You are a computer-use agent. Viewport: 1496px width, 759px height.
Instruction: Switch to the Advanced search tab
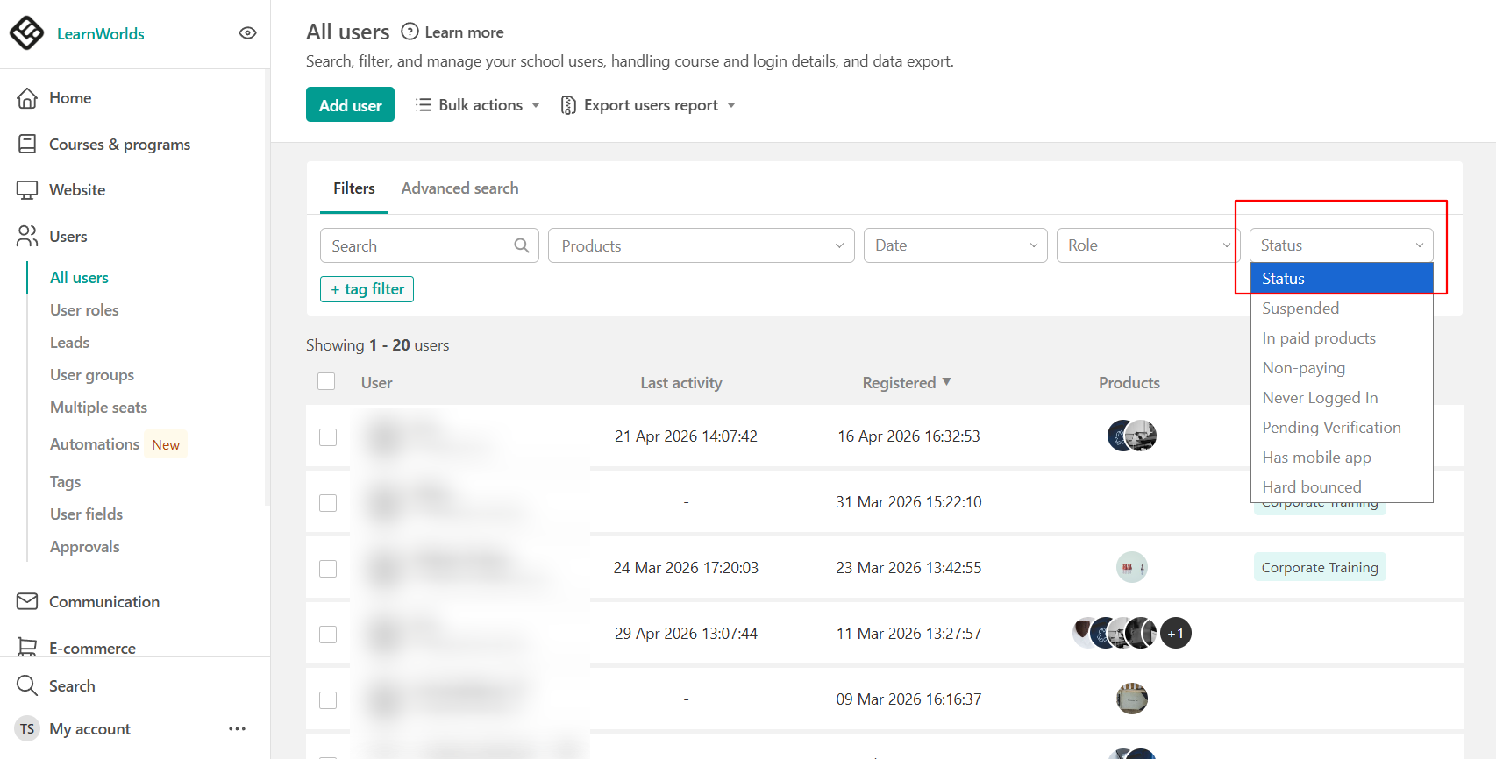[x=459, y=188]
